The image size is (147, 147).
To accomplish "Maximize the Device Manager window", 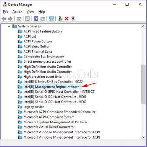I will coord(127,4).
